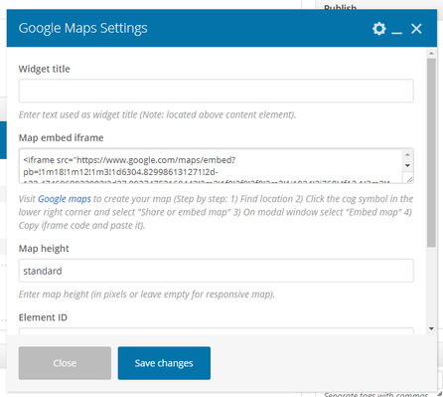Click the dialog vertical scrollbar thumb

(431, 152)
